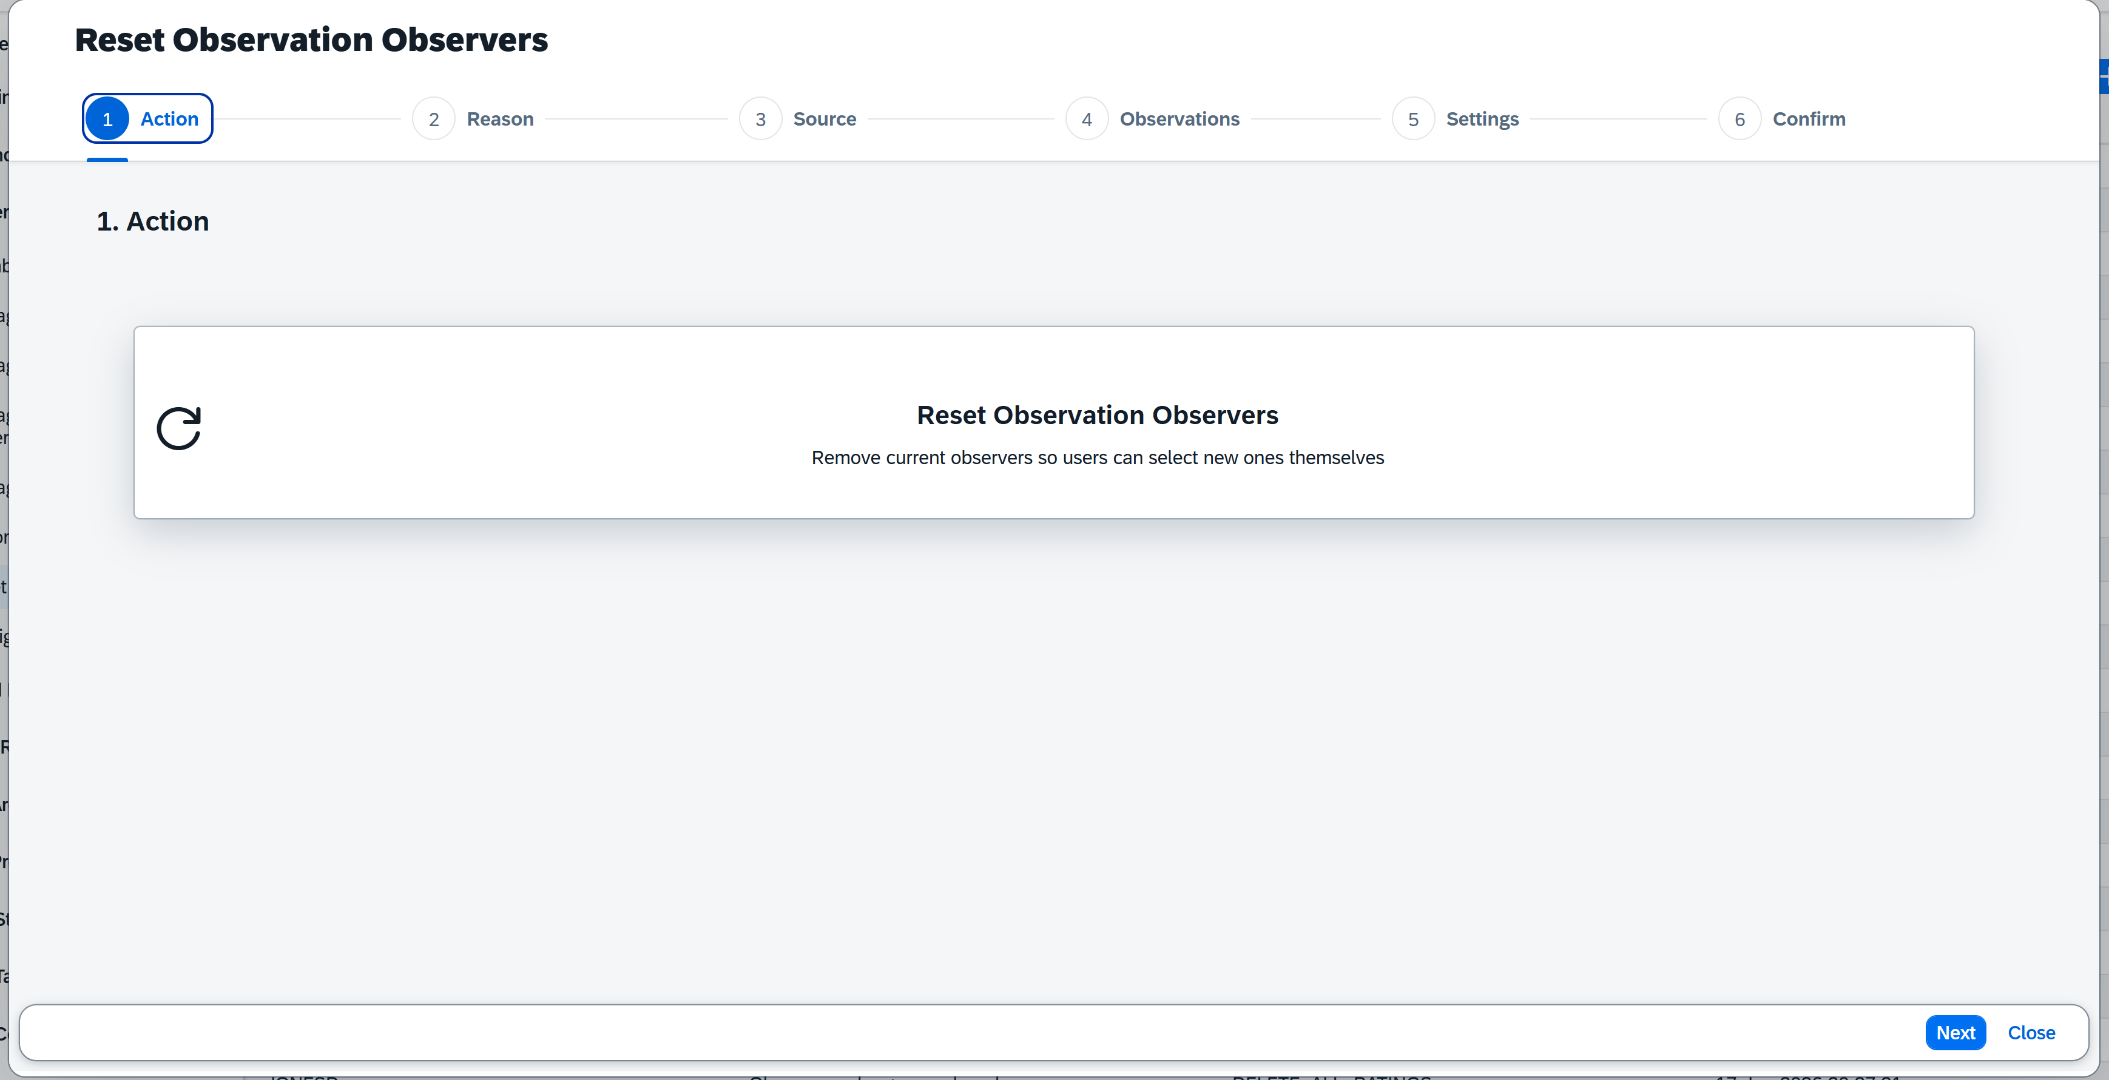Navigate to the Confirm step label

tap(1809, 120)
